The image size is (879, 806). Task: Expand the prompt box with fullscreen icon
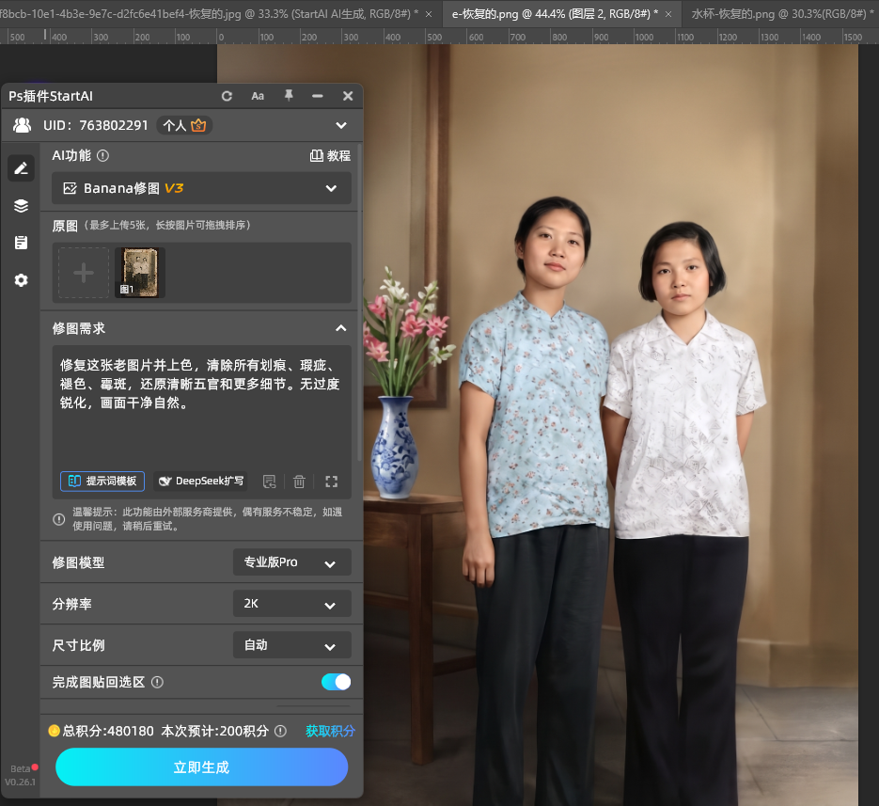tap(331, 482)
